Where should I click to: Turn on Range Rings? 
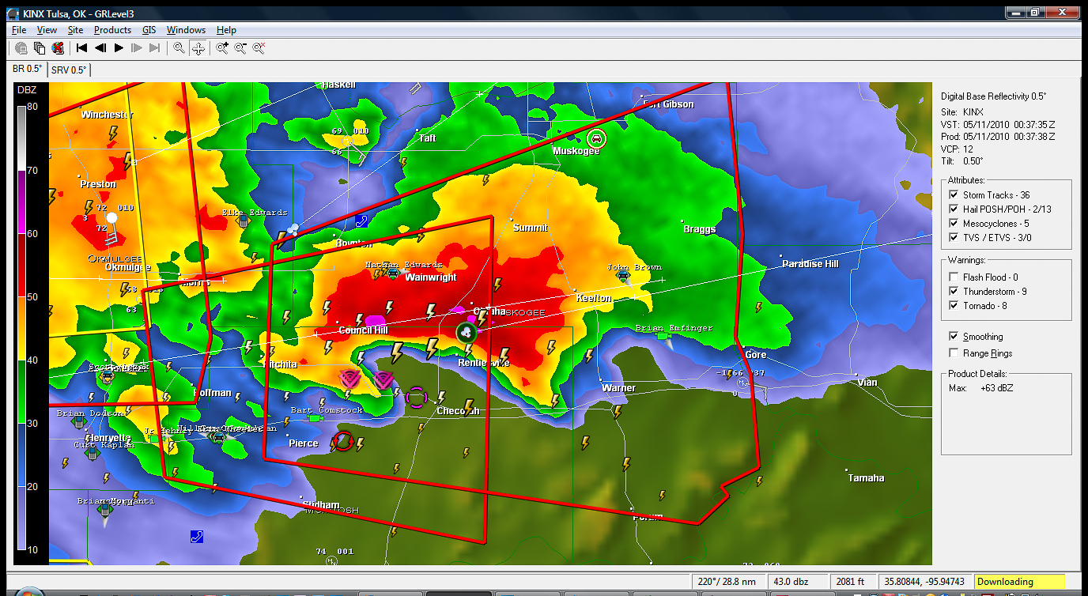pyautogui.click(x=954, y=353)
